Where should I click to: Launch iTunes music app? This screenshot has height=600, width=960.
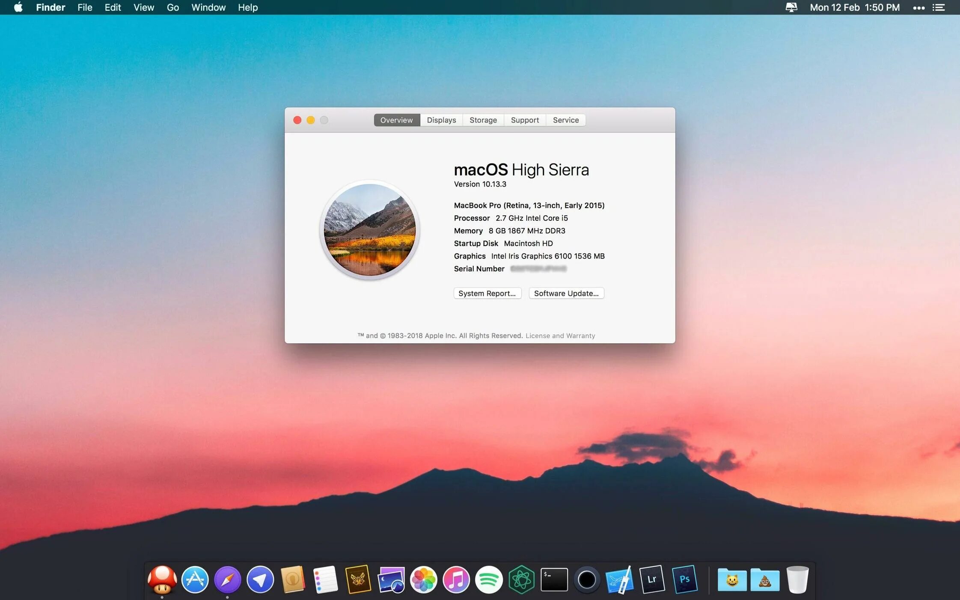[x=456, y=580]
